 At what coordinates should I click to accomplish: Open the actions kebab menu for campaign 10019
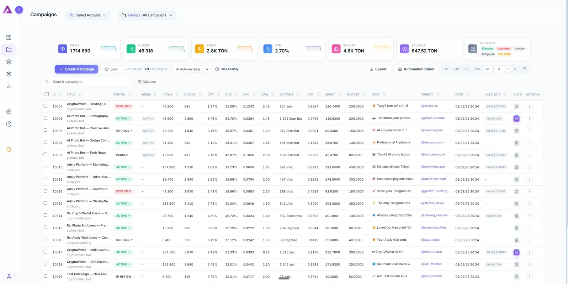coord(529,277)
